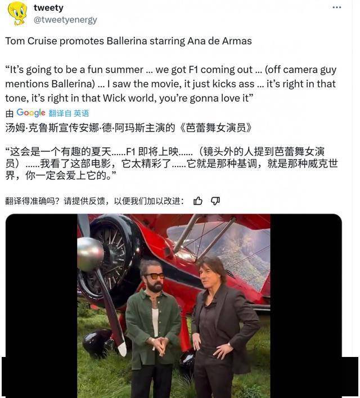Click the man in green jacket in video

click(153, 327)
